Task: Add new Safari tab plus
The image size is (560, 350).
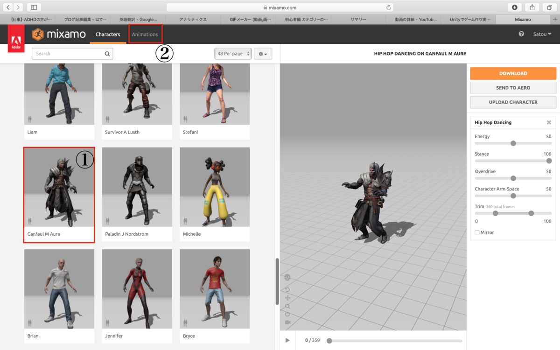Action: (x=555, y=20)
